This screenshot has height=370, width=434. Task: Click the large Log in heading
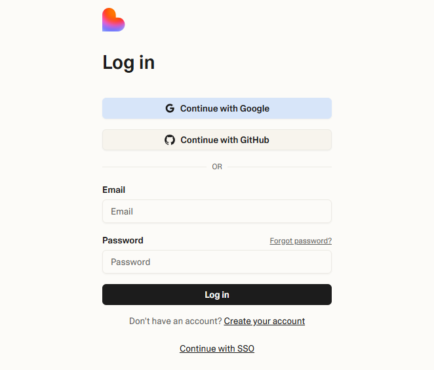coord(128,63)
